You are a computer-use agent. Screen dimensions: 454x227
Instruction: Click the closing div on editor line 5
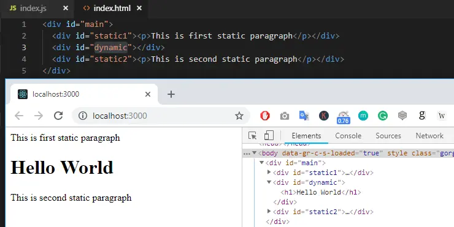pos(56,71)
